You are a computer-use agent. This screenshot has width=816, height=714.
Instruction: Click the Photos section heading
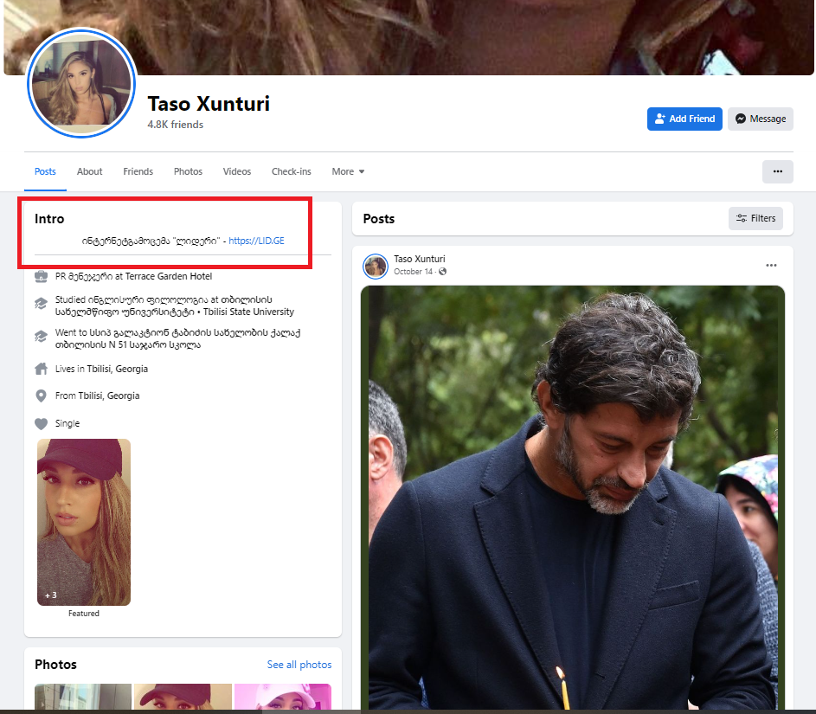tap(55, 665)
